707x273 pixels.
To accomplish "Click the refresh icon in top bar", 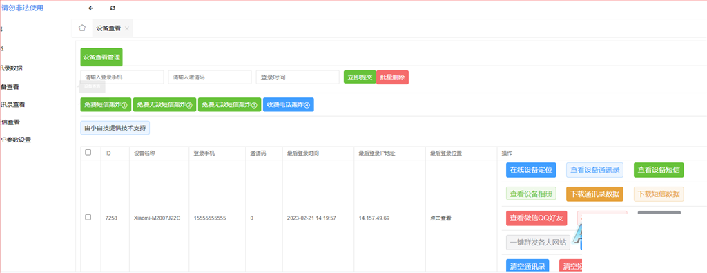I will coord(113,8).
